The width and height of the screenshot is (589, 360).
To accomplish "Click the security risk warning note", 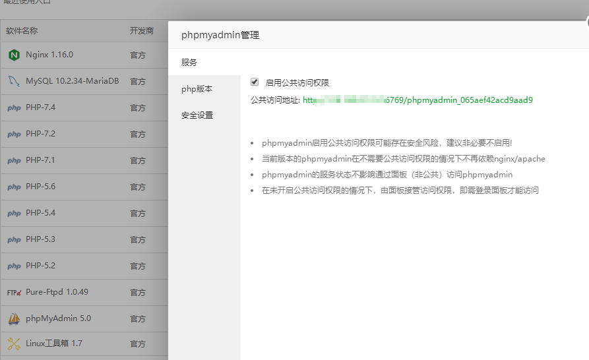I will pyautogui.click(x=387, y=143).
